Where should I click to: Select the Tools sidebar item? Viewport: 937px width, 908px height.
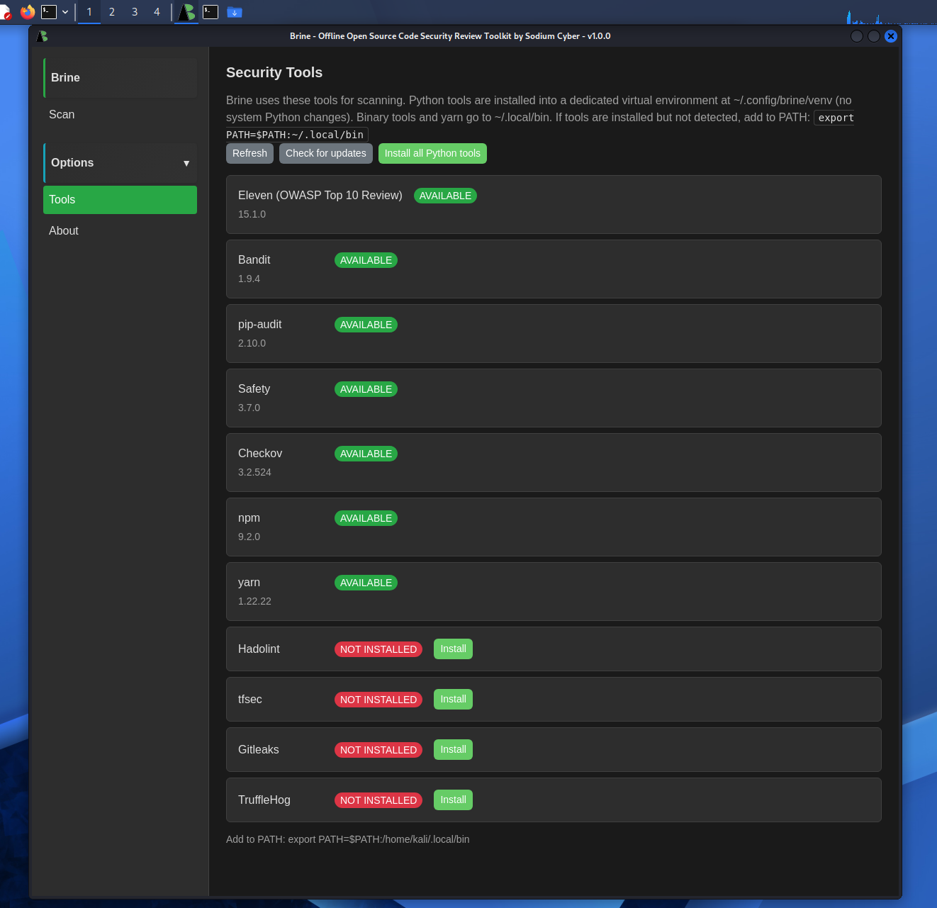[120, 200]
